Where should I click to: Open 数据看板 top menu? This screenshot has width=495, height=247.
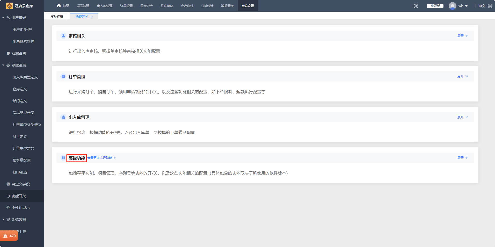(x=227, y=6)
